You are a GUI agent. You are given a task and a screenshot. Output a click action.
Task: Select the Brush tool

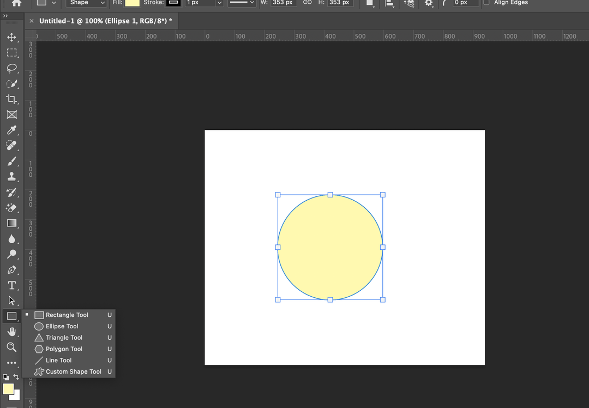click(11, 161)
